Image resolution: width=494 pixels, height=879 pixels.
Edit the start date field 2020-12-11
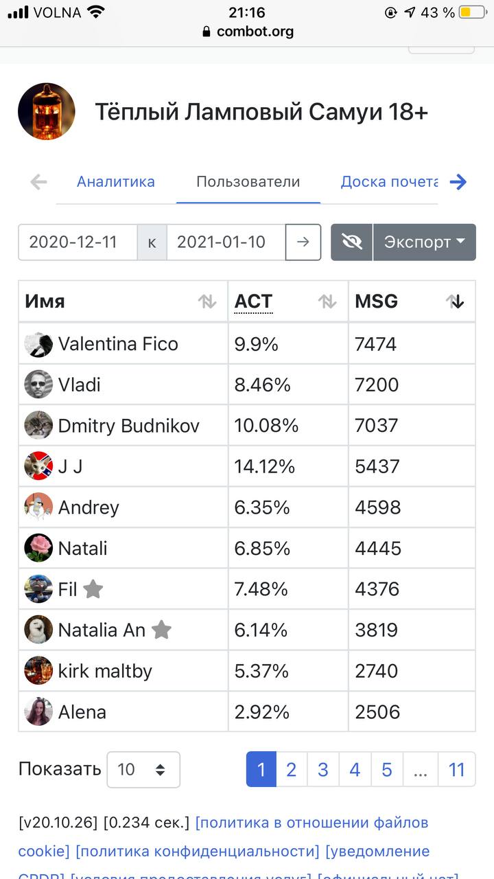coord(78,242)
